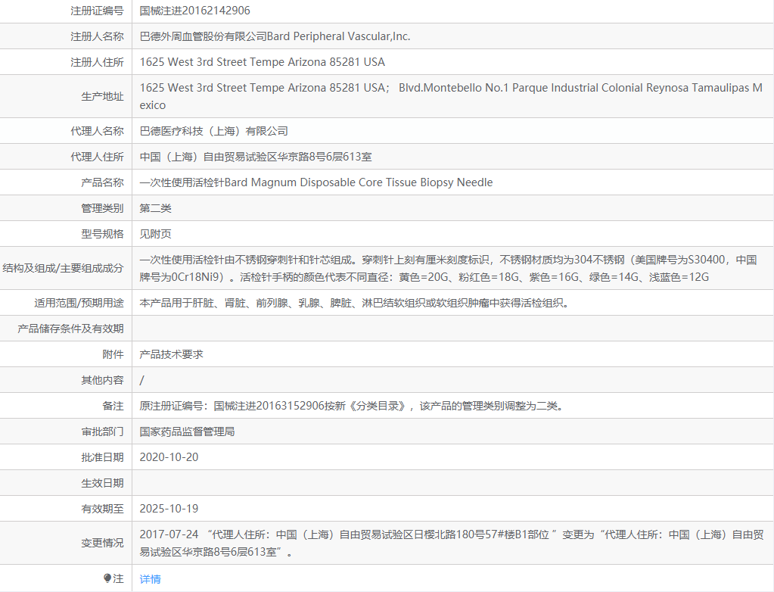Select registrant name Bard Peripheral Vascular,Inc.
Screen dimensions: 774x592
click(x=338, y=36)
